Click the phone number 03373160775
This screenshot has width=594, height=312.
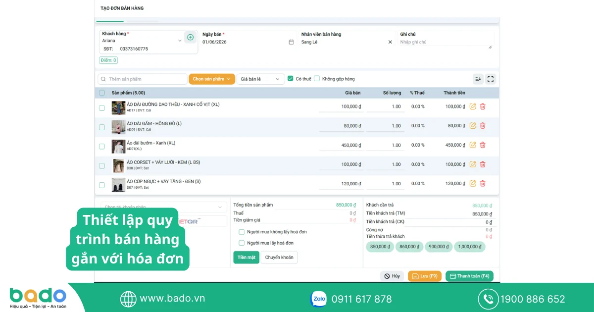(134, 49)
